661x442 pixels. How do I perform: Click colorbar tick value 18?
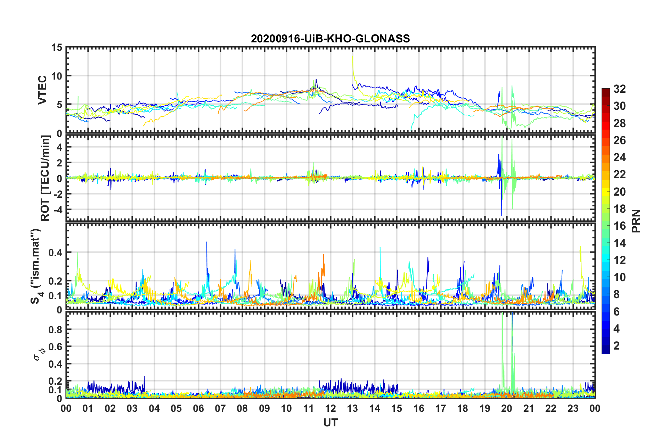tap(619, 209)
